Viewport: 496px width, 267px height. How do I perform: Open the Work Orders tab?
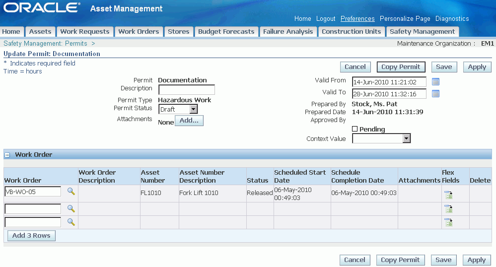click(139, 32)
